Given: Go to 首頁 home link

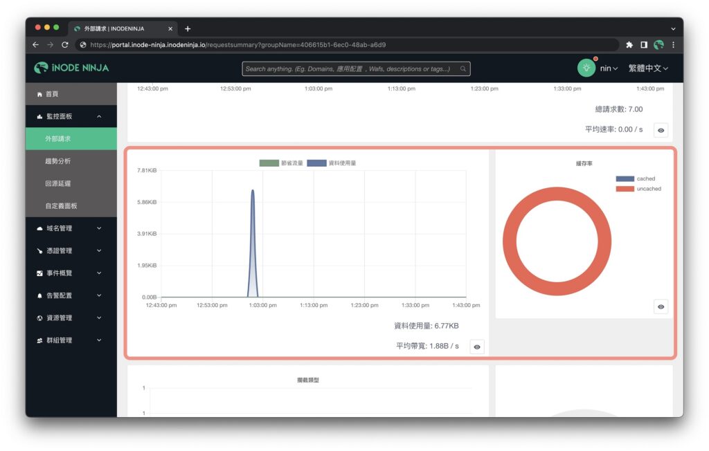Looking at the screenshot, I should pos(71,94).
